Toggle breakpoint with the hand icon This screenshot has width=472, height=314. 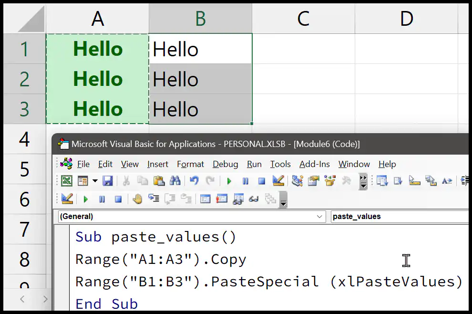click(x=137, y=199)
